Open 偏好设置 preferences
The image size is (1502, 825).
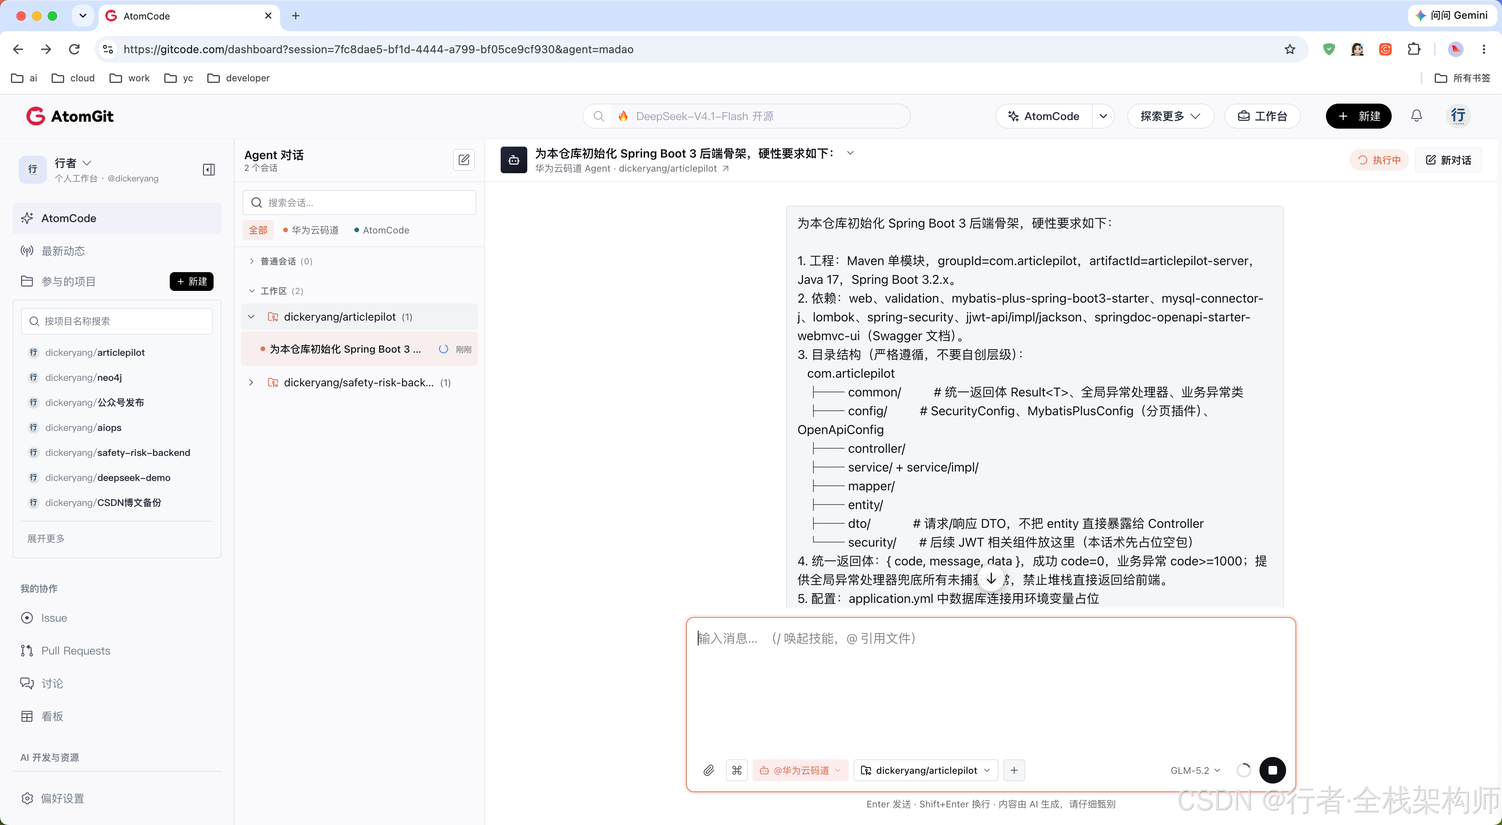(x=63, y=798)
